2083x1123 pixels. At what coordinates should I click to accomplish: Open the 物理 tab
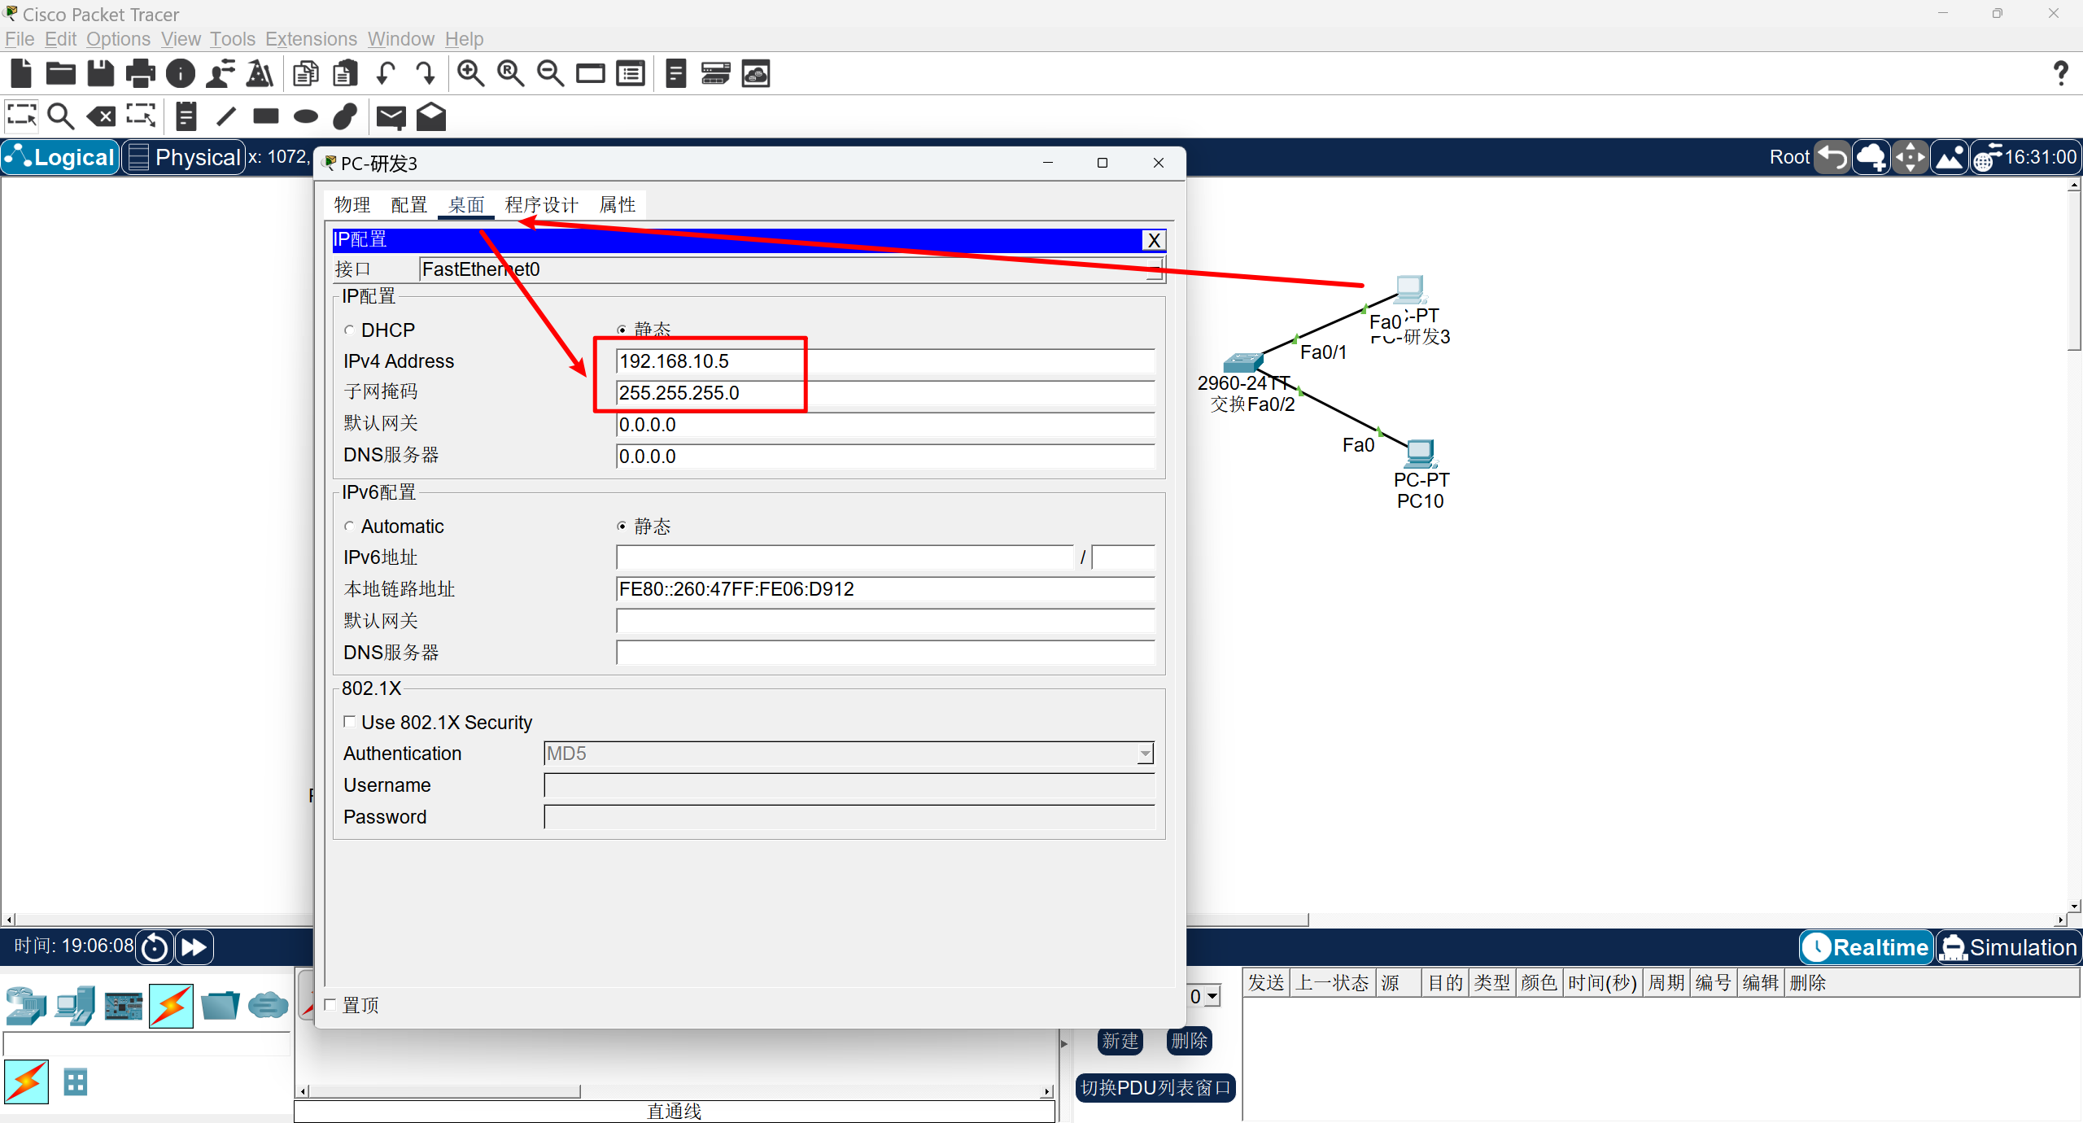tap(352, 205)
